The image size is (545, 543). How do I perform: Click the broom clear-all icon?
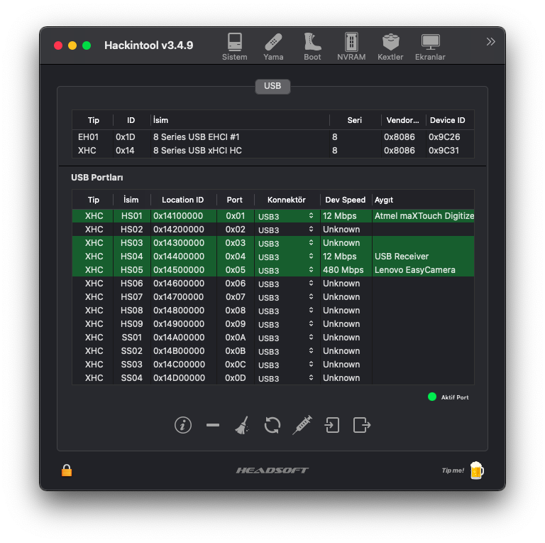click(242, 425)
